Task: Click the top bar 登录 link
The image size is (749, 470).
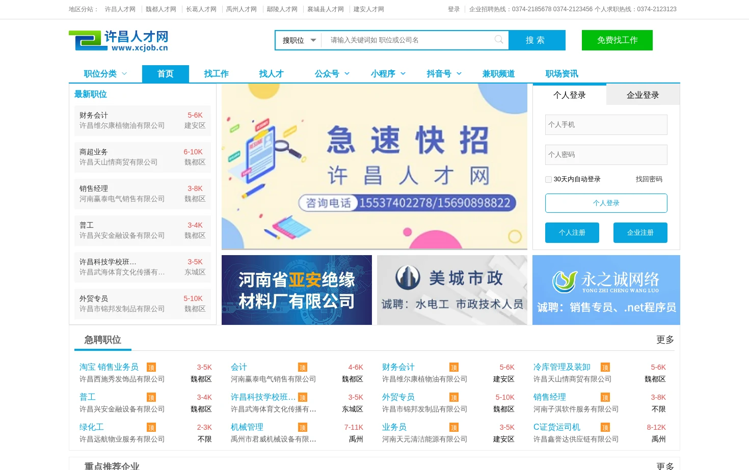Action: [454, 9]
